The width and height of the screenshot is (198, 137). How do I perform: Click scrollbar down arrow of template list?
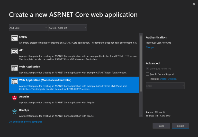pyautogui.click(x=141, y=115)
